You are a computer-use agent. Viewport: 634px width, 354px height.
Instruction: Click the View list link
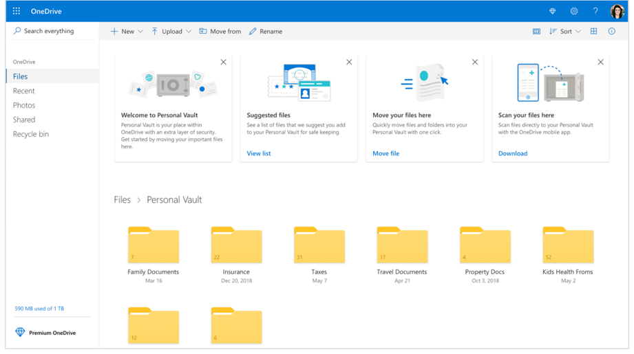click(259, 153)
